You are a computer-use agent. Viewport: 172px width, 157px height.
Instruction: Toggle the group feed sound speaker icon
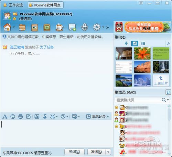pyautogui.click(x=126, y=43)
